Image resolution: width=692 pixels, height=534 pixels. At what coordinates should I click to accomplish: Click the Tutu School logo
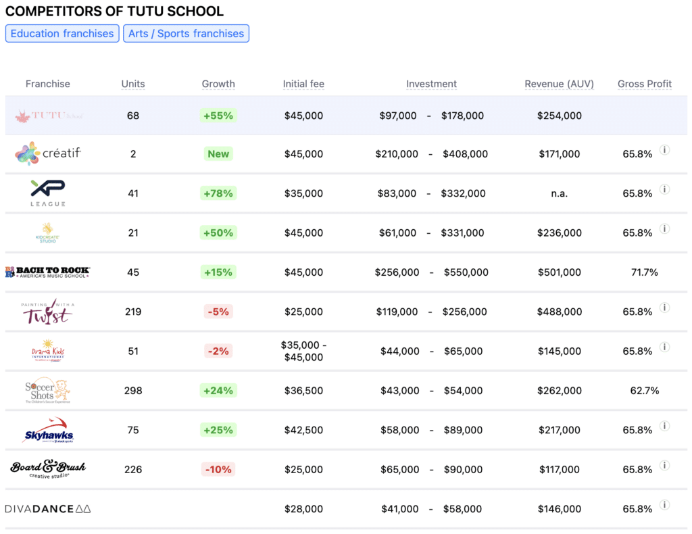click(x=48, y=116)
